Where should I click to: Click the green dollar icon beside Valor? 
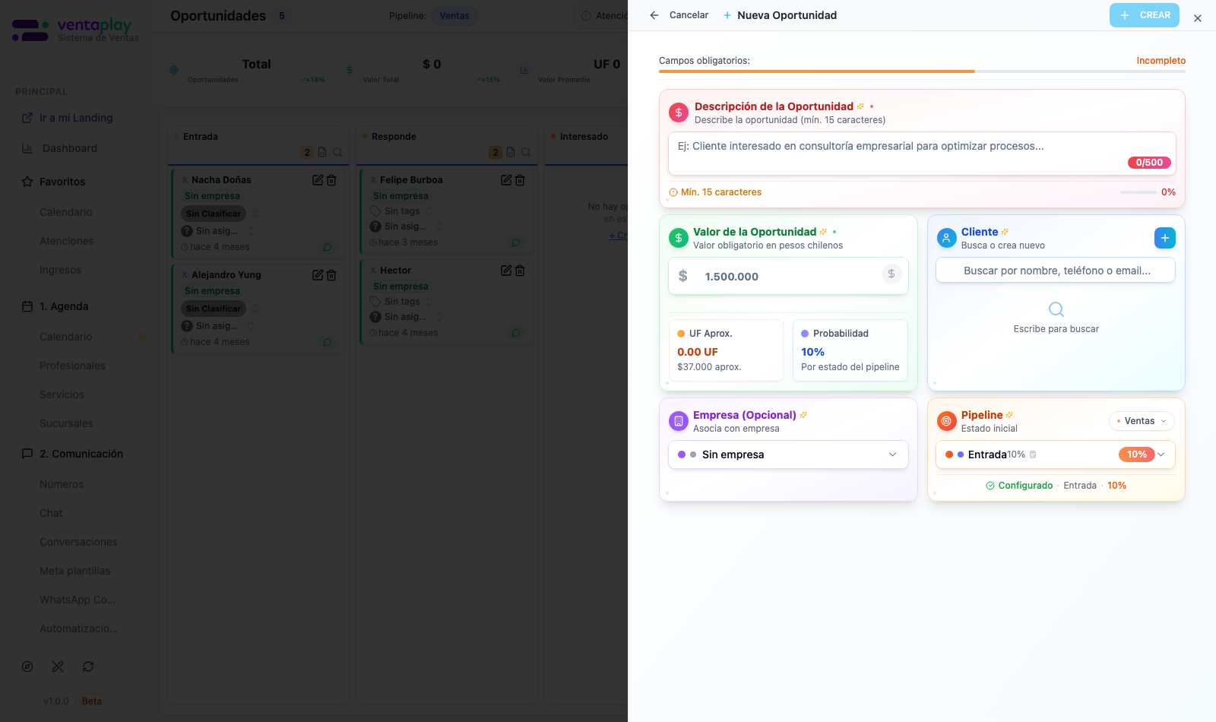click(x=678, y=238)
